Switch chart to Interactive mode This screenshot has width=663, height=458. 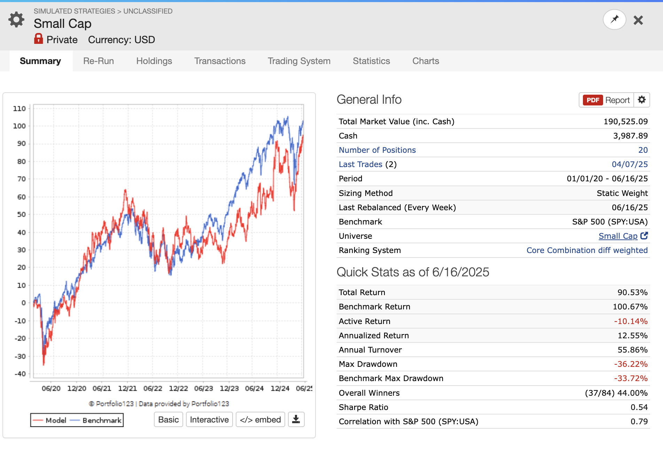(209, 419)
